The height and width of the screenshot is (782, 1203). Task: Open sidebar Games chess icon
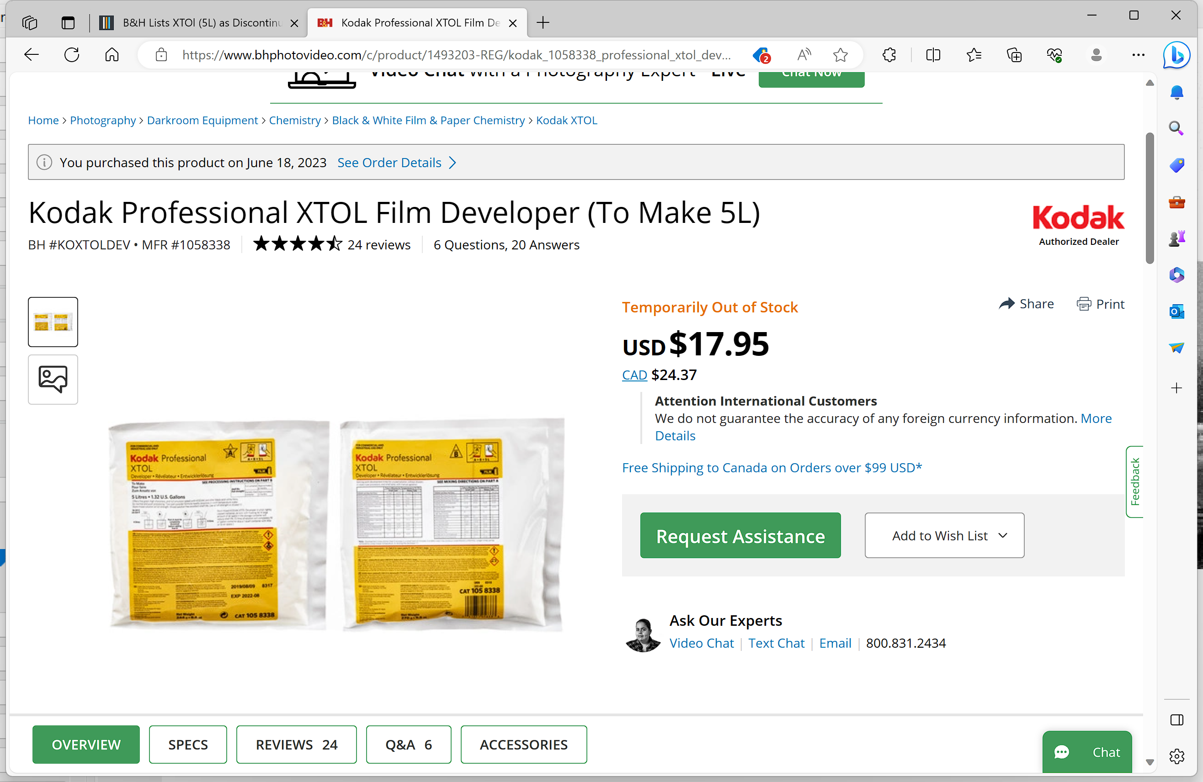(1176, 238)
